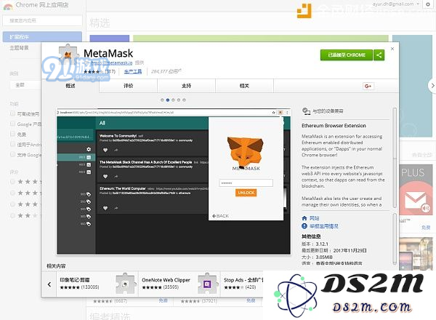Open the settings gear at top right
Image resolution: width=436 pixels, height=320 pixels.
click(x=428, y=4)
